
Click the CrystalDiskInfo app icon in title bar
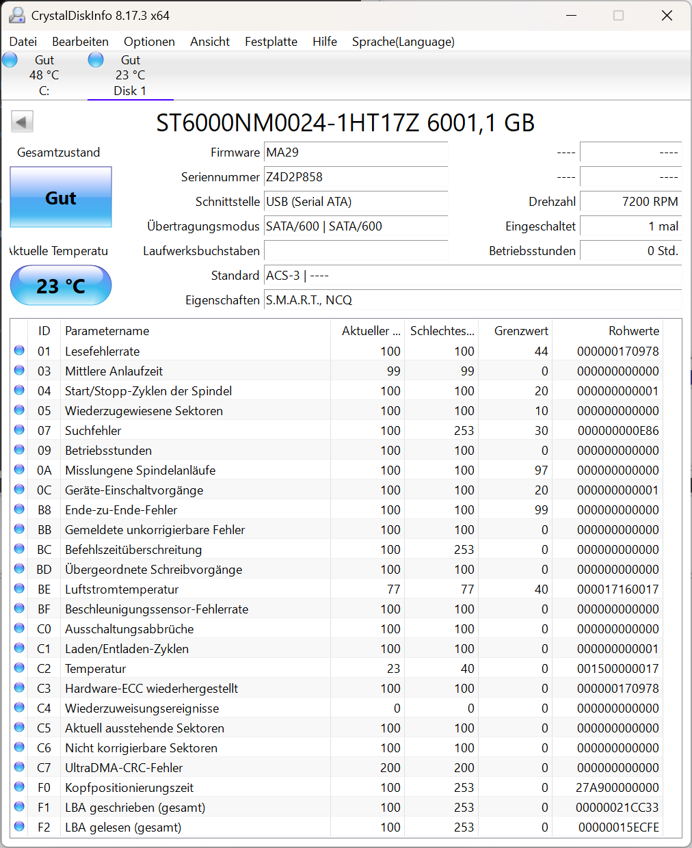click(x=17, y=15)
